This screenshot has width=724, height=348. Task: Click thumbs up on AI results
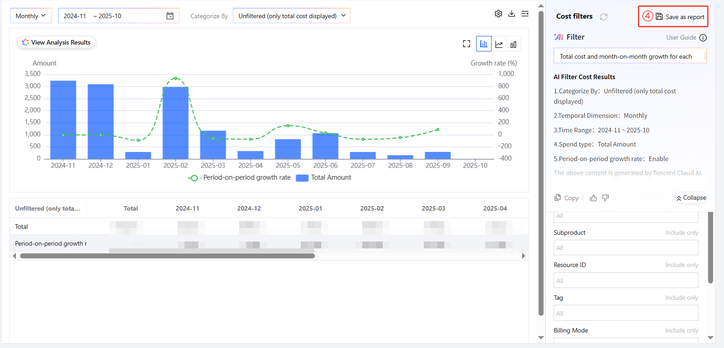[x=593, y=198]
